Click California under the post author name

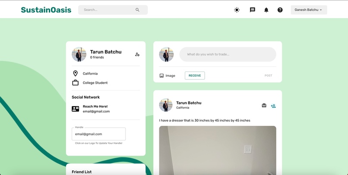[x=183, y=108]
